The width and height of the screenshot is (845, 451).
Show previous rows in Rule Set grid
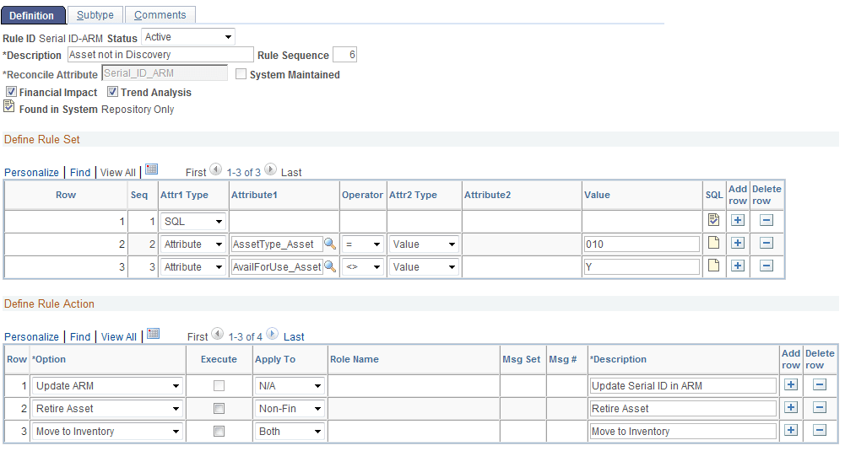[x=215, y=169]
